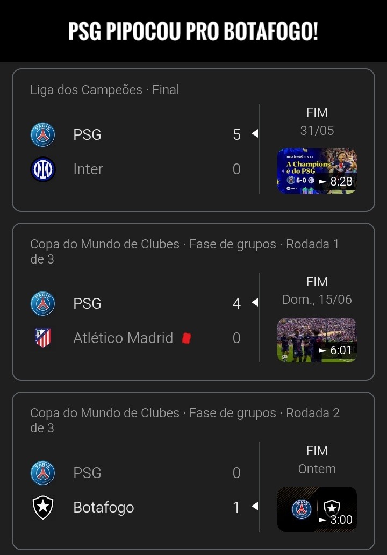Viewport: 387px width, 555px height.
Task: Play the 6:01 PSG vs Atlético highlights
Action: tap(317, 340)
